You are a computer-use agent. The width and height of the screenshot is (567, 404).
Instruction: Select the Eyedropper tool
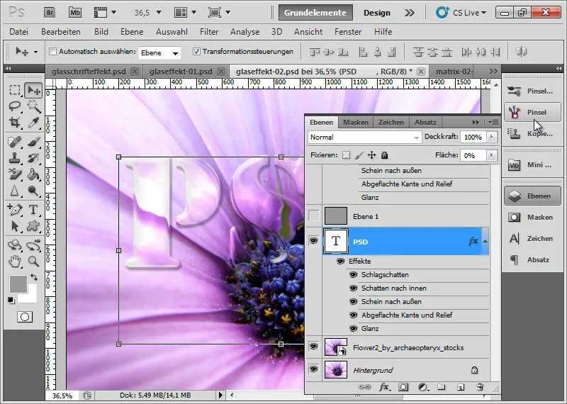click(x=33, y=123)
